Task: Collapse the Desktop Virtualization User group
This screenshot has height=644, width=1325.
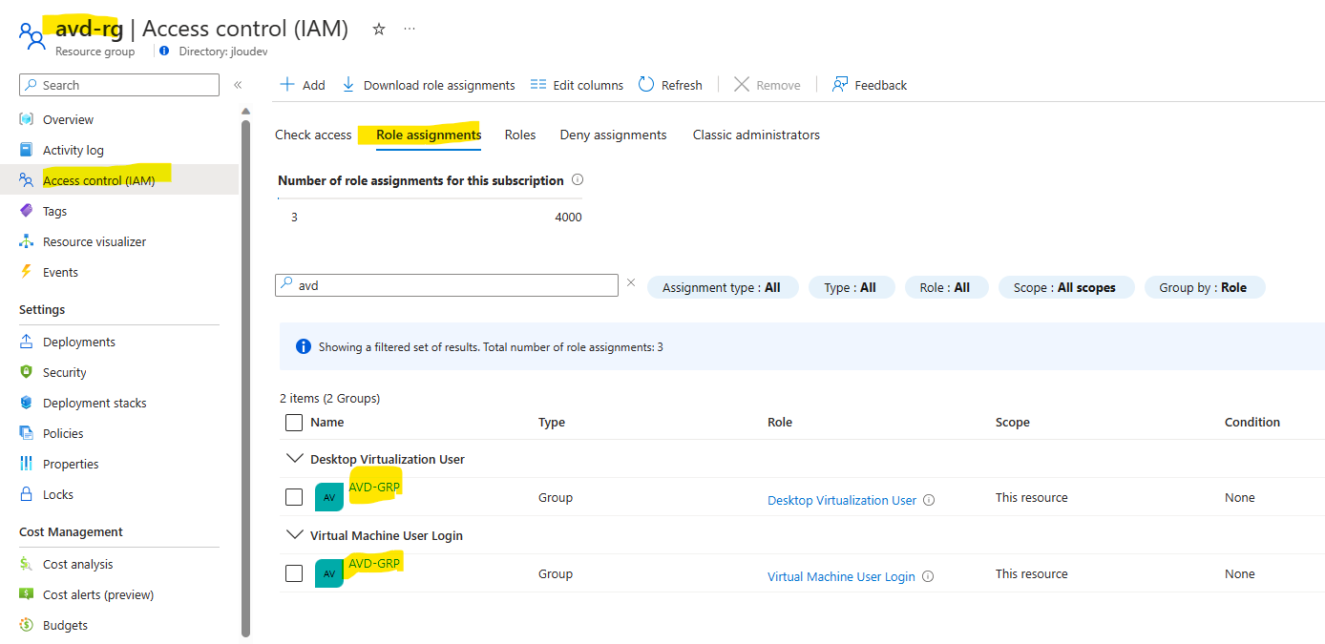Action: [x=294, y=459]
